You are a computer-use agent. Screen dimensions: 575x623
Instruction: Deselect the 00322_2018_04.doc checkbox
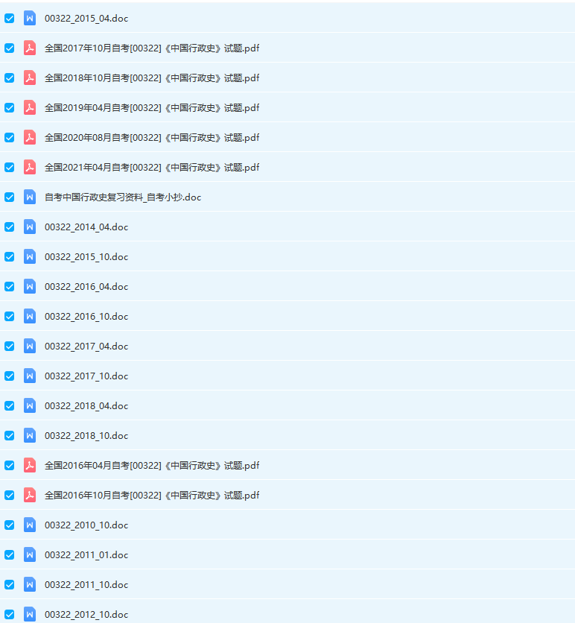pyautogui.click(x=10, y=405)
